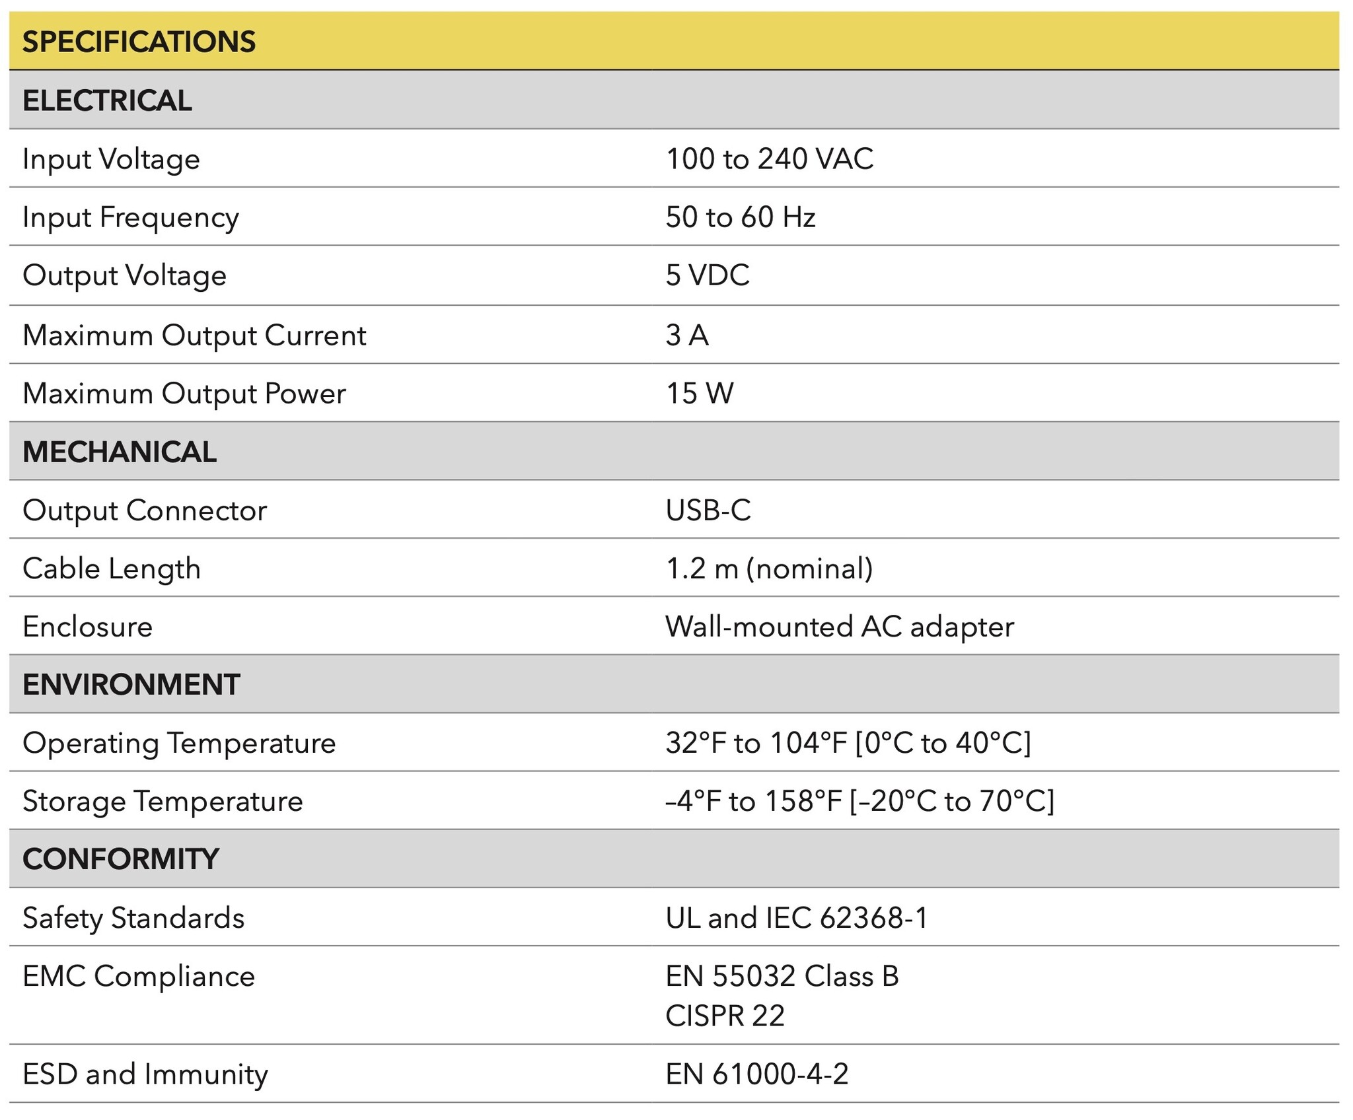Select the USB-C connector value

[708, 510]
